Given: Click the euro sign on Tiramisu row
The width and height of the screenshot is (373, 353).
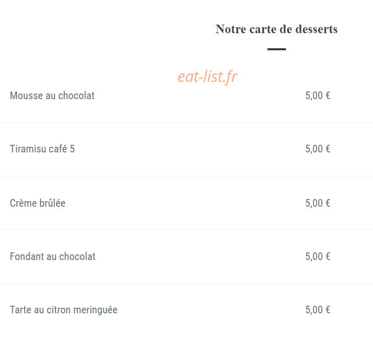Looking at the screenshot, I should (328, 149).
